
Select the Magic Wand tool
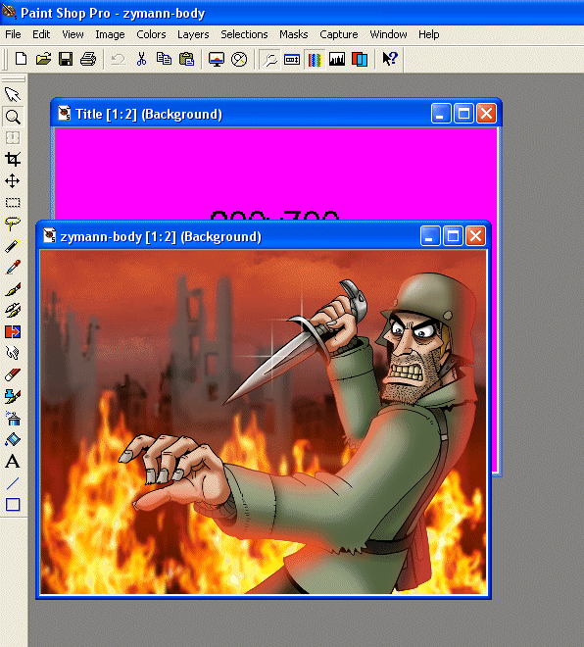pos(13,245)
